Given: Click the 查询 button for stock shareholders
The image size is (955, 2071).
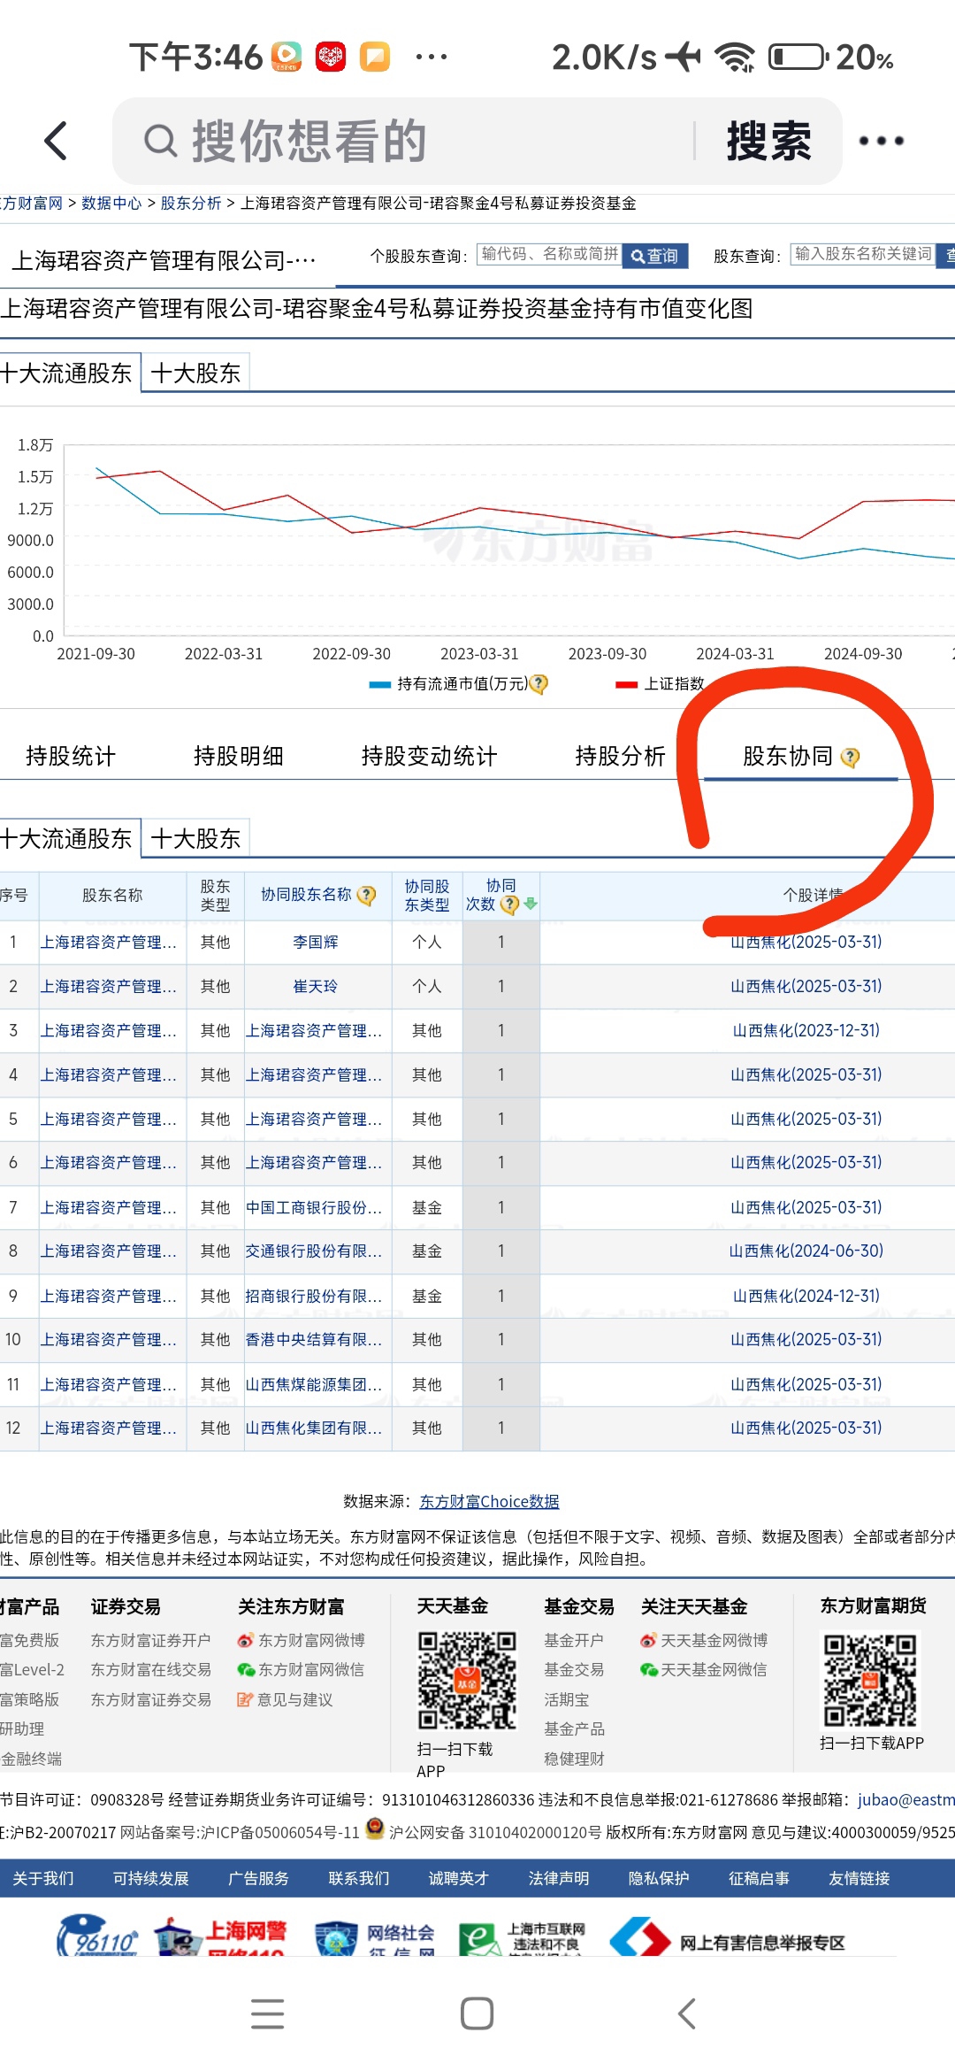Looking at the screenshot, I should click(655, 256).
